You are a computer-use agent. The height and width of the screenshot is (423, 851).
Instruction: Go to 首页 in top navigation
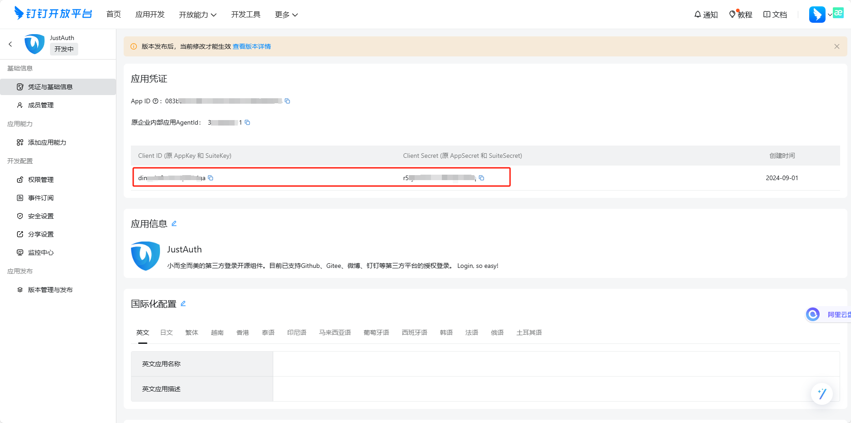point(114,15)
